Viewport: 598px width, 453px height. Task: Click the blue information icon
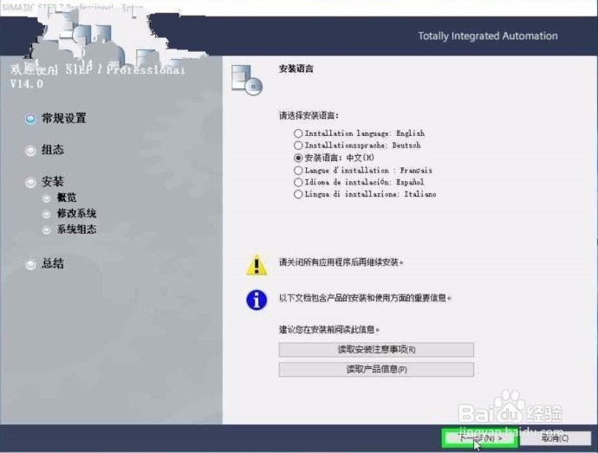(257, 300)
